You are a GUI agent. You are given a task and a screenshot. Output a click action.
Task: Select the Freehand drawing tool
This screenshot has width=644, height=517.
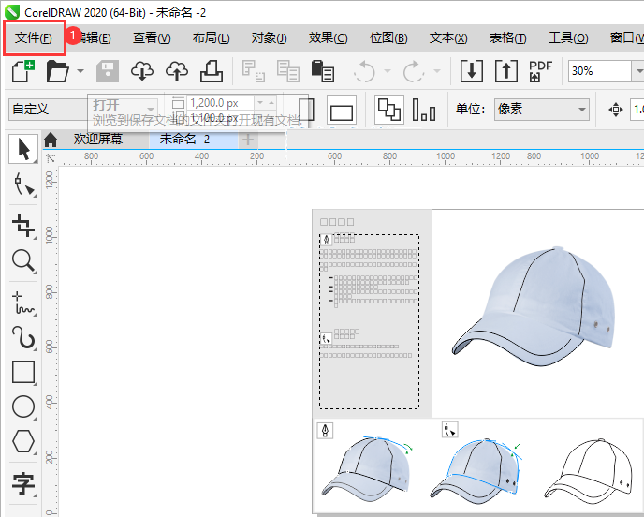(x=23, y=301)
